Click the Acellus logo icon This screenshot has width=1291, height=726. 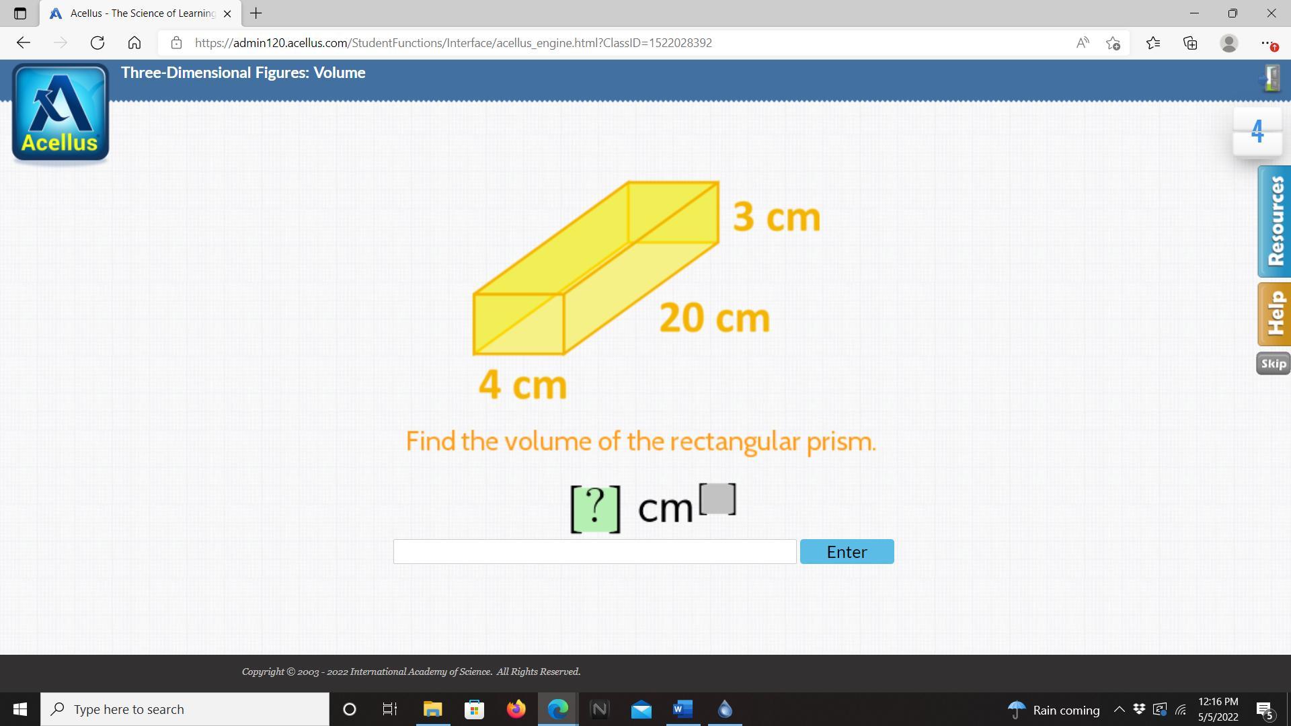(x=61, y=113)
